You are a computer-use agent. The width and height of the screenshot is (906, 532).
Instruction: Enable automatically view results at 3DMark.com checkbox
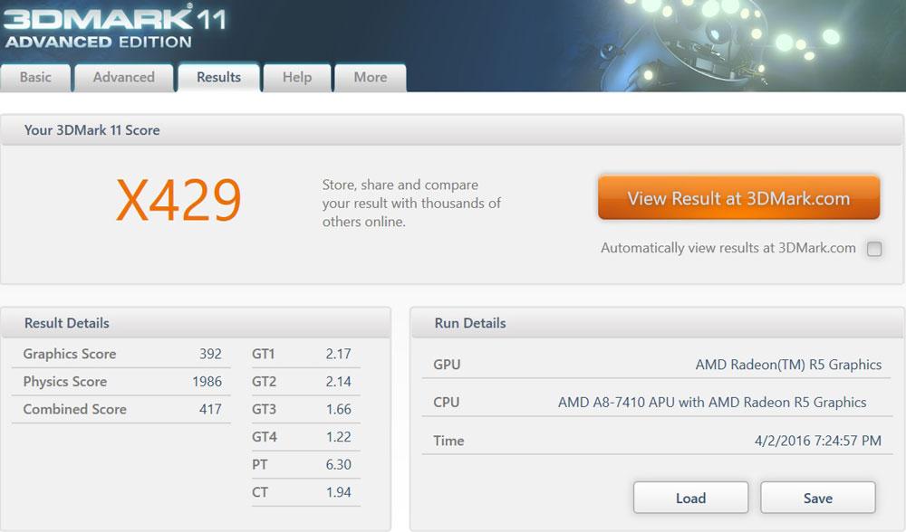(x=874, y=250)
